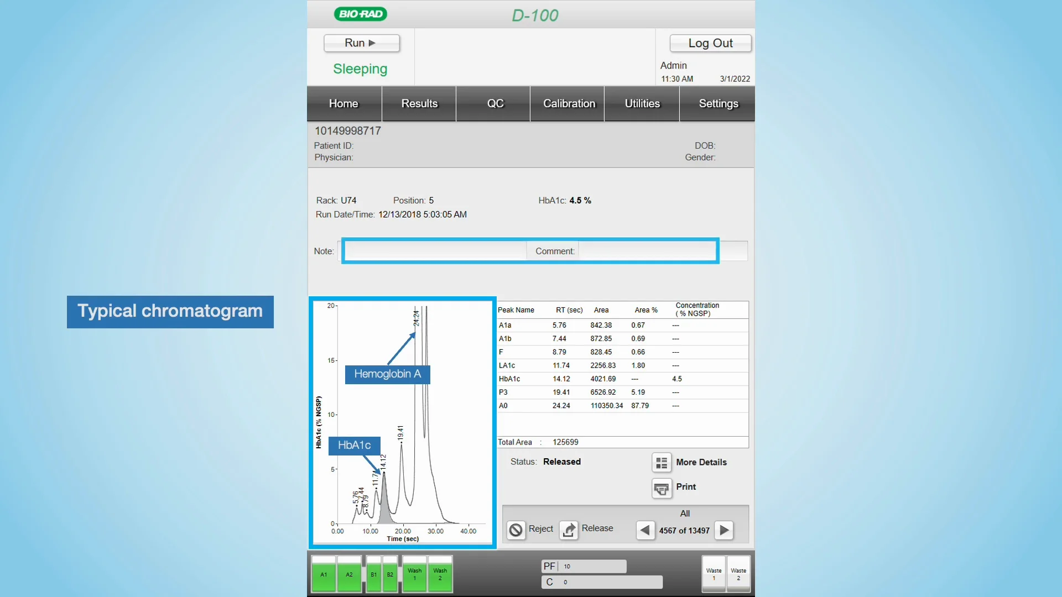Select the Wash 1 bottle indicator
The image size is (1062, 597).
tap(414, 575)
